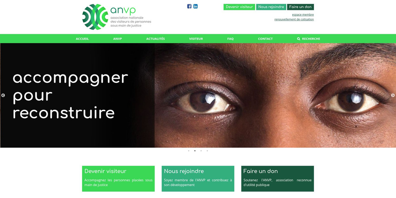Image resolution: width=396 pixels, height=198 pixels.
Task: Click the top Faire un don button
Action: pyautogui.click(x=300, y=7)
